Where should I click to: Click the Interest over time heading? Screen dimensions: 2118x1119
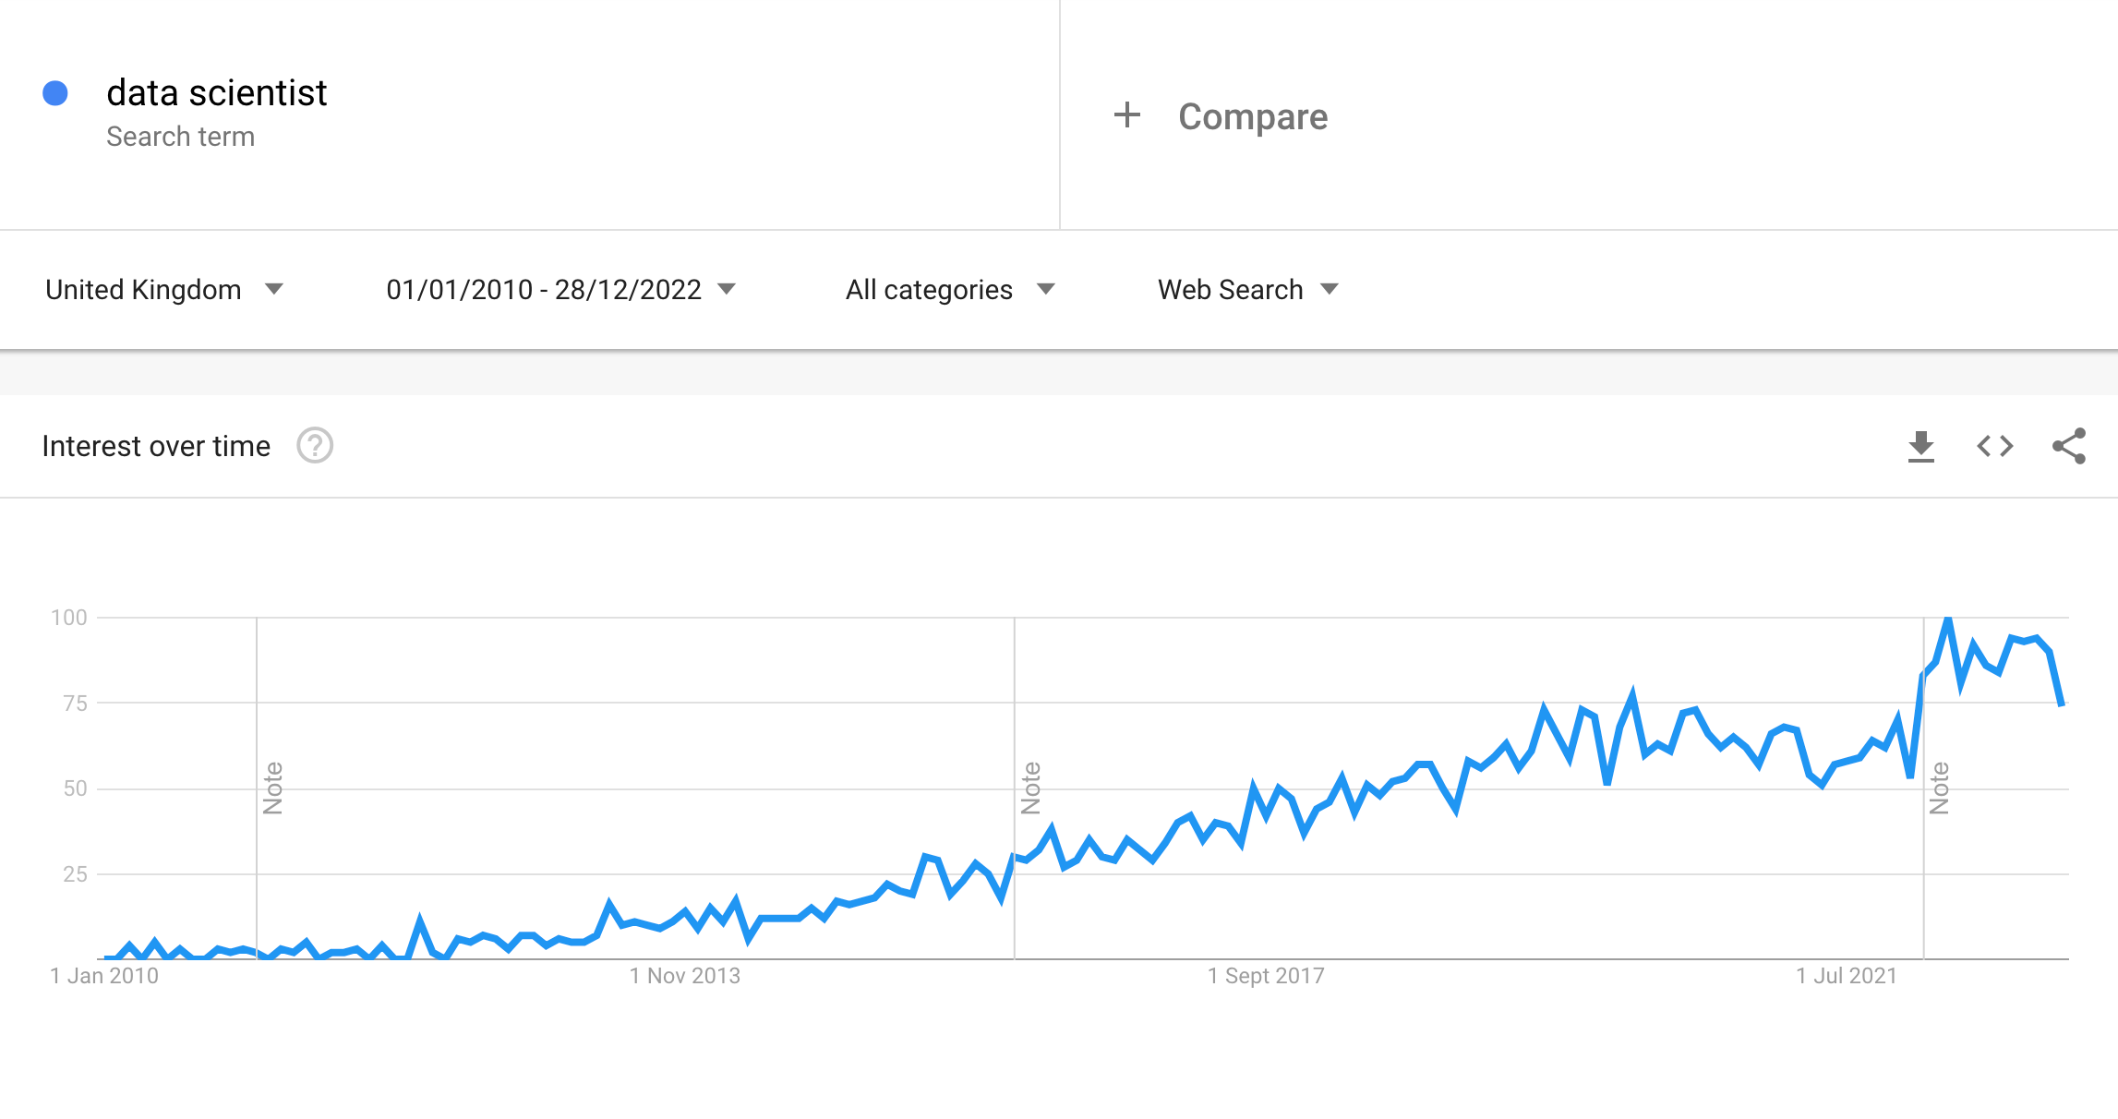coord(156,447)
